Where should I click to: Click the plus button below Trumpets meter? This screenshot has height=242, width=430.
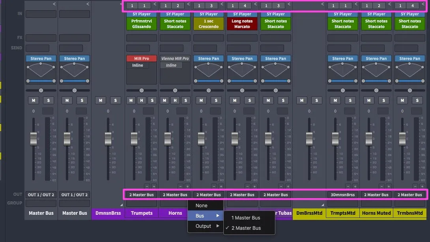[154, 186]
